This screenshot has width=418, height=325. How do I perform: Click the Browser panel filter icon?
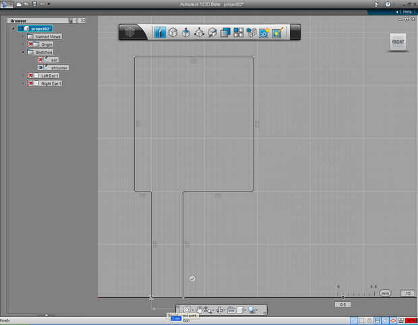click(71, 20)
